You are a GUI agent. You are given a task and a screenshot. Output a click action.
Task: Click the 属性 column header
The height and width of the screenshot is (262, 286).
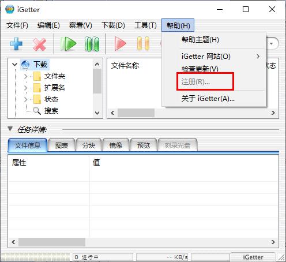click(x=19, y=163)
